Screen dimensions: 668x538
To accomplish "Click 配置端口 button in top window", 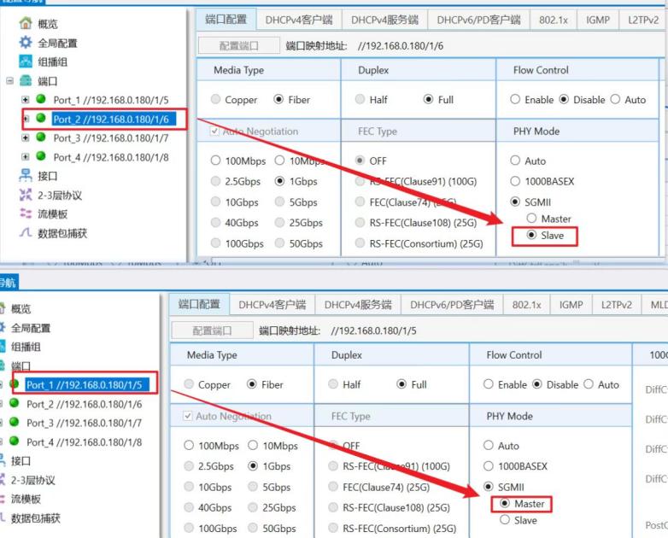I will [x=239, y=45].
